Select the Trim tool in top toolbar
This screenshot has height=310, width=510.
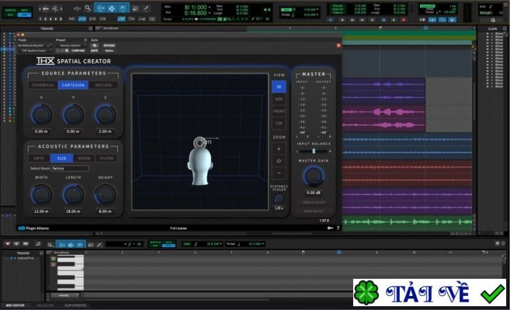coord(101,8)
